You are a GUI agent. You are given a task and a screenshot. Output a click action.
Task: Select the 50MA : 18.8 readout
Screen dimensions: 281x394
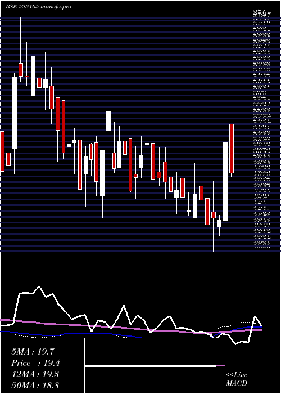pos(35,386)
